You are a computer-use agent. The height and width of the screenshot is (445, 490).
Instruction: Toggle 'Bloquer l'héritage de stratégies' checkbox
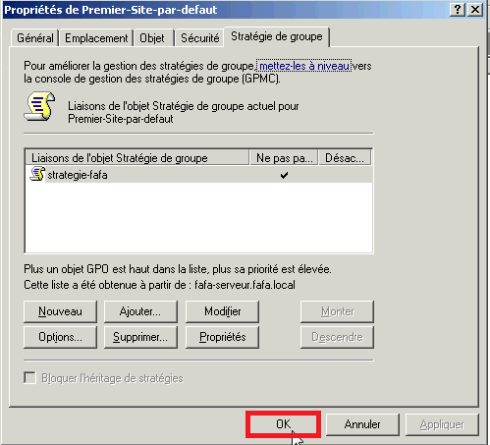click(29, 378)
